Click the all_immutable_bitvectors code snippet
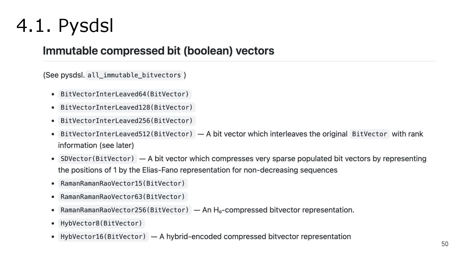This screenshot has width=459, height=258. tap(134, 75)
